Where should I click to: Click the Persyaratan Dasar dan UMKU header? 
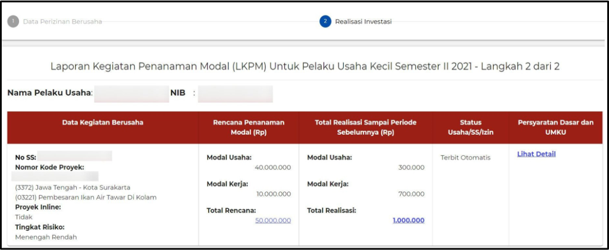tap(555, 127)
